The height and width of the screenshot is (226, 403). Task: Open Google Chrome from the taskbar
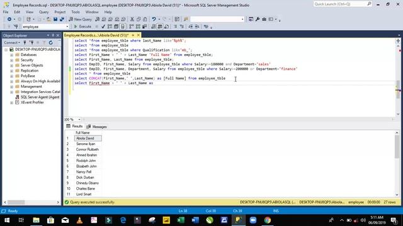click(267, 220)
